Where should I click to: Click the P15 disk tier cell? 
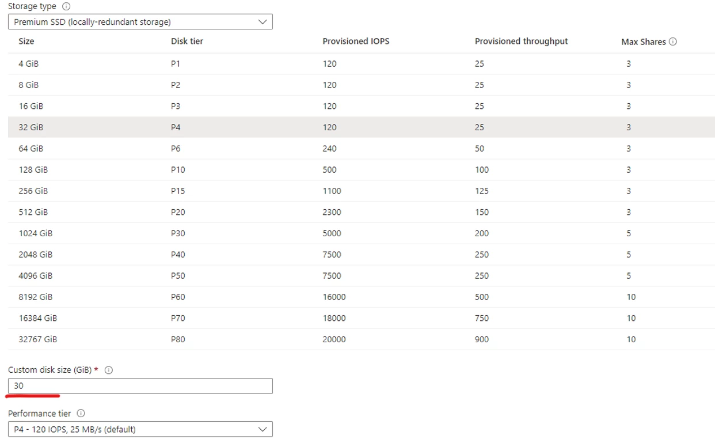coord(178,191)
